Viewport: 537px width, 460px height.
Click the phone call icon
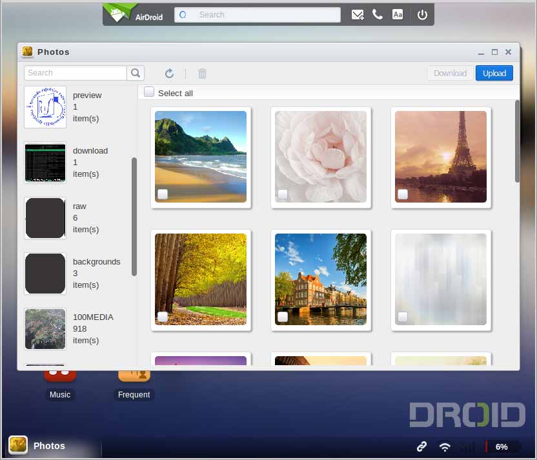(378, 15)
